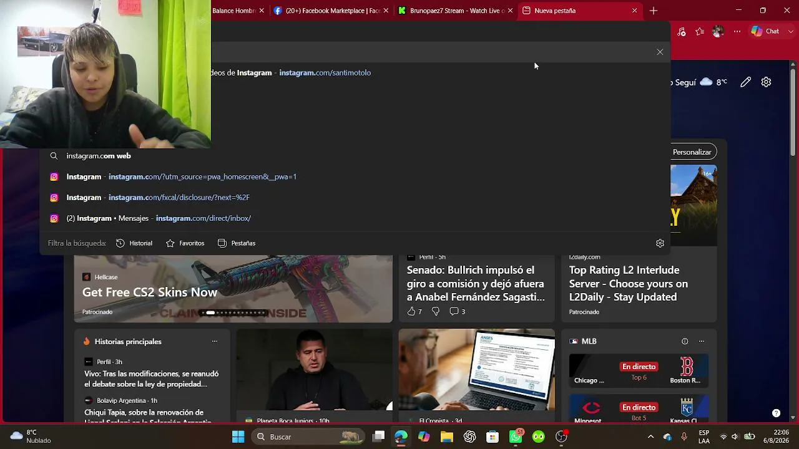Dislike the Senado Bullrich article
This screenshot has width=799, height=449.
coord(436,311)
